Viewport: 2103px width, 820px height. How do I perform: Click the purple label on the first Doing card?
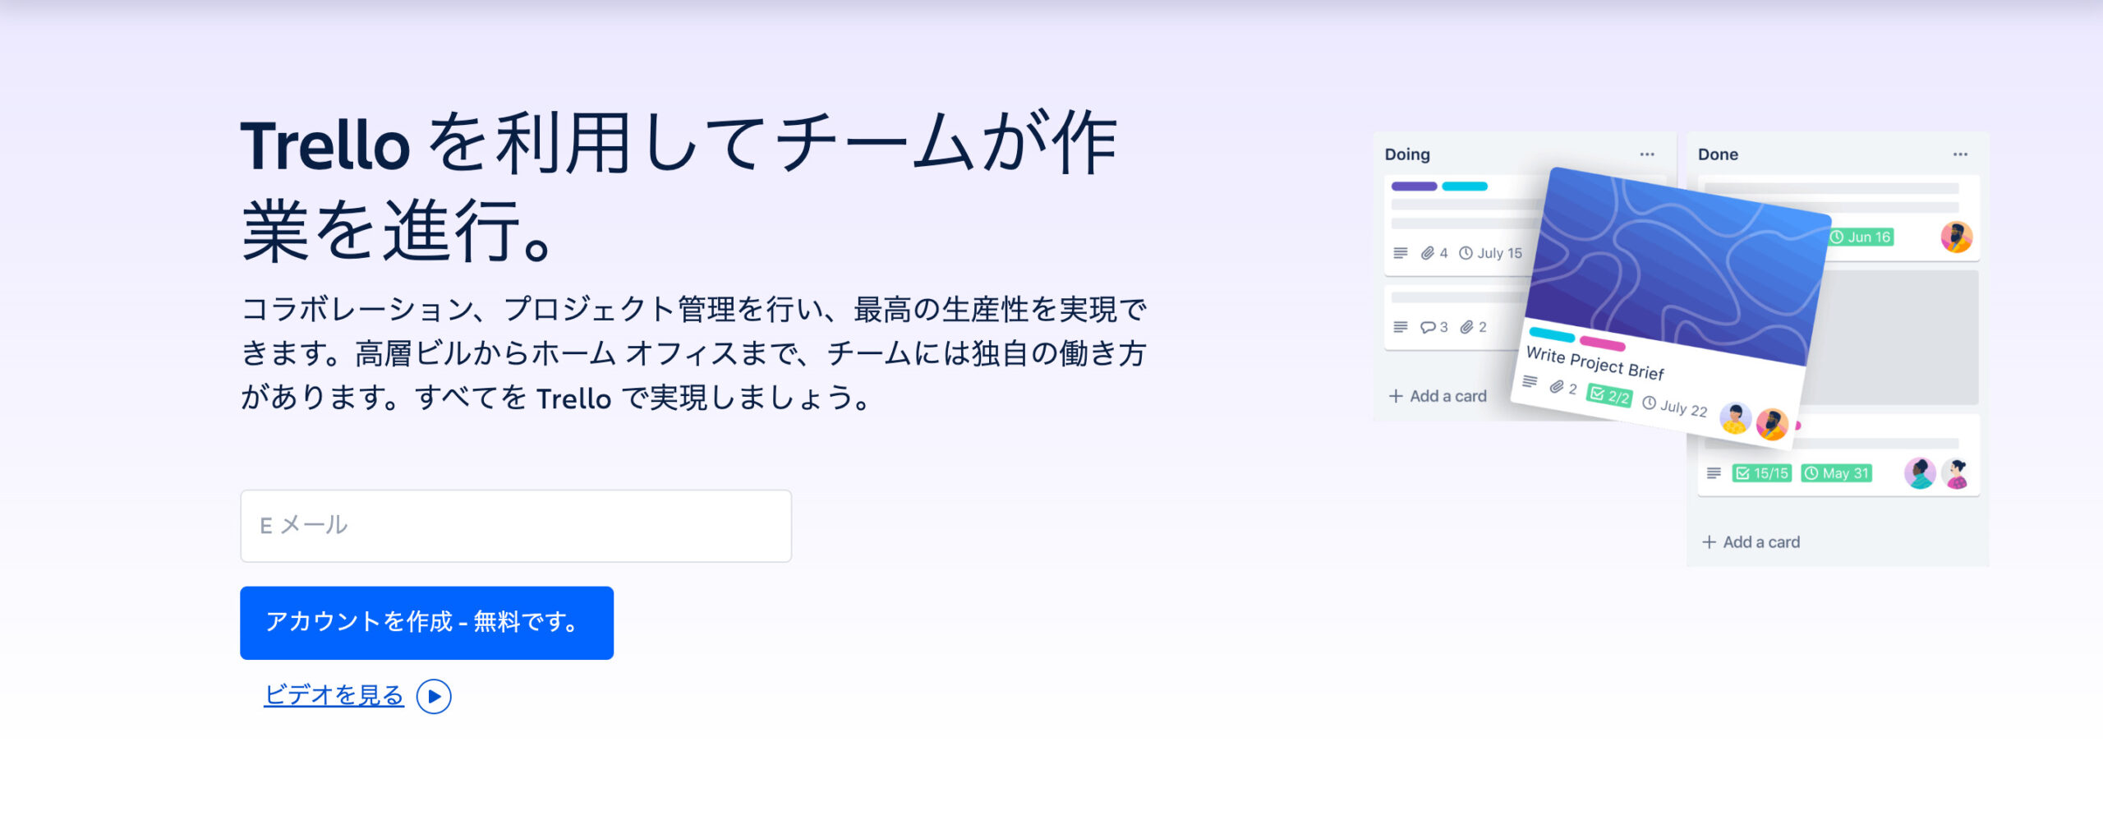[1414, 187]
